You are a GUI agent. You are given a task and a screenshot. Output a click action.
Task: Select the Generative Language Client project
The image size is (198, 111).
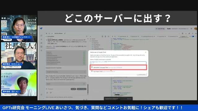(118, 68)
